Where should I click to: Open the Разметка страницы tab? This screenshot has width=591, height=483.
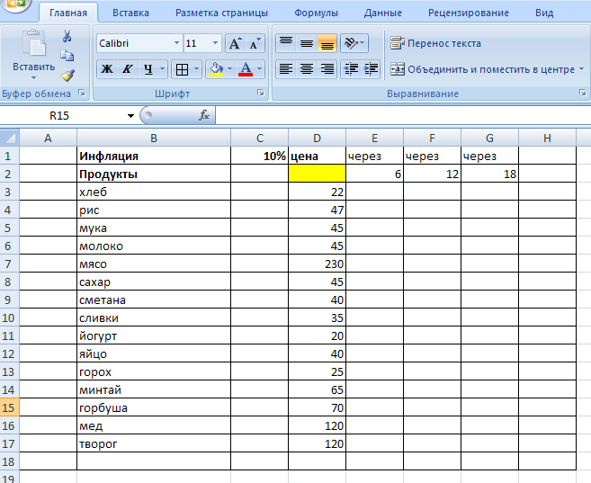tap(221, 13)
